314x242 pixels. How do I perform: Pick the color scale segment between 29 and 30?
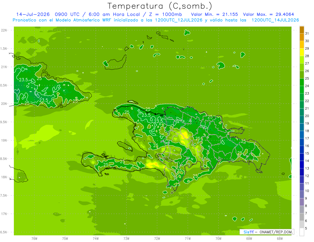tap(302, 45)
